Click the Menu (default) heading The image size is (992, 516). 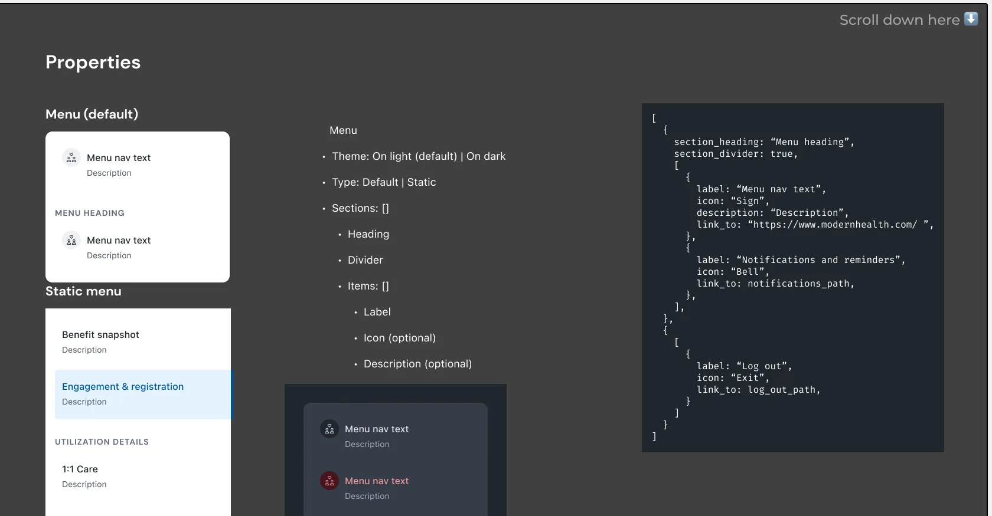[x=92, y=114]
